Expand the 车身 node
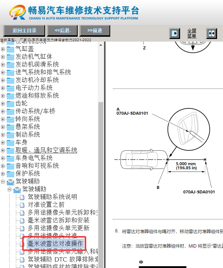The width and height of the screenshot is (223, 268). (x=3, y=143)
